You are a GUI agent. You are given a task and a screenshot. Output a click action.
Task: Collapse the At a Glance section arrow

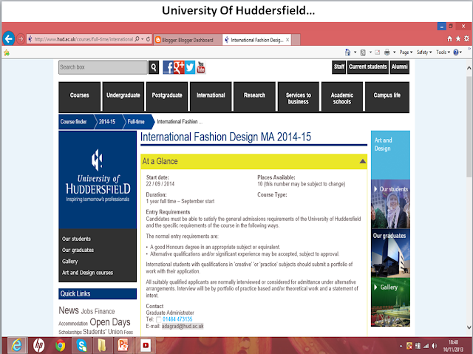coord(363,161)
